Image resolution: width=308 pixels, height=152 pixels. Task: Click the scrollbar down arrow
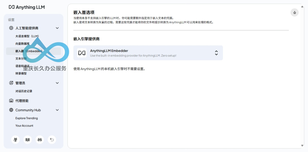302,145
